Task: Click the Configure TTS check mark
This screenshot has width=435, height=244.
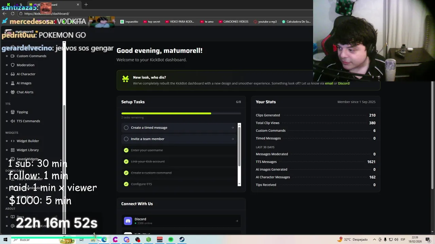Action: point(126,184)
